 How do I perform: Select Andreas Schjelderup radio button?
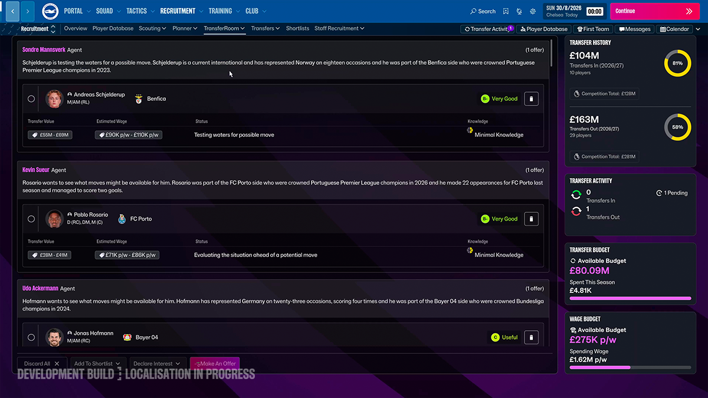31,99
